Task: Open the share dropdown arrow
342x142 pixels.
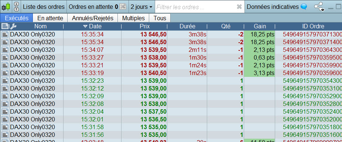Action: [323, 10]
